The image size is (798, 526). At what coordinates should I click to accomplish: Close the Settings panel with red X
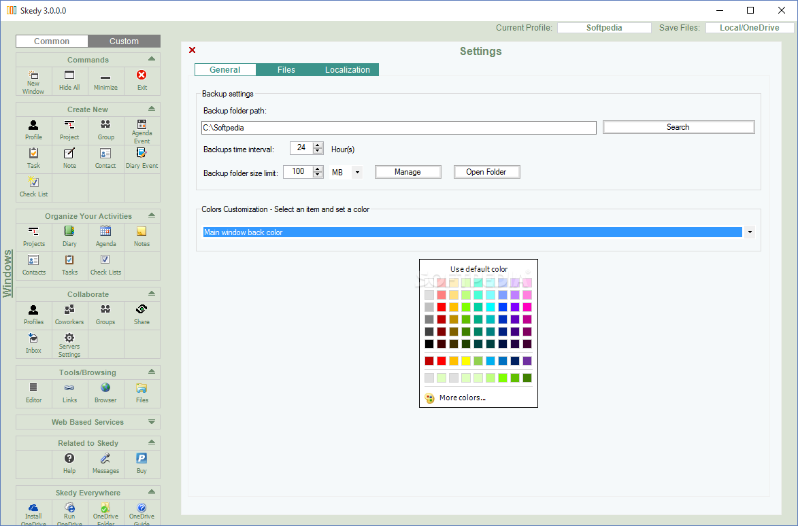point(193,50)
